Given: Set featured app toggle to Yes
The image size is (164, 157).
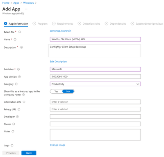Looking at the screenshot, I should 56,91.
